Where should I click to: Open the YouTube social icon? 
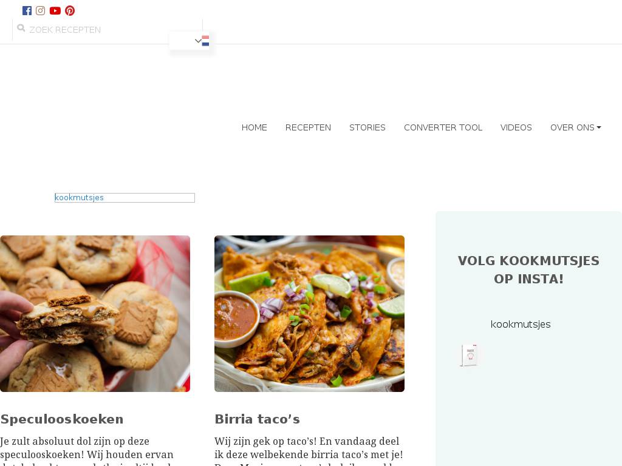tap(55, 11)
